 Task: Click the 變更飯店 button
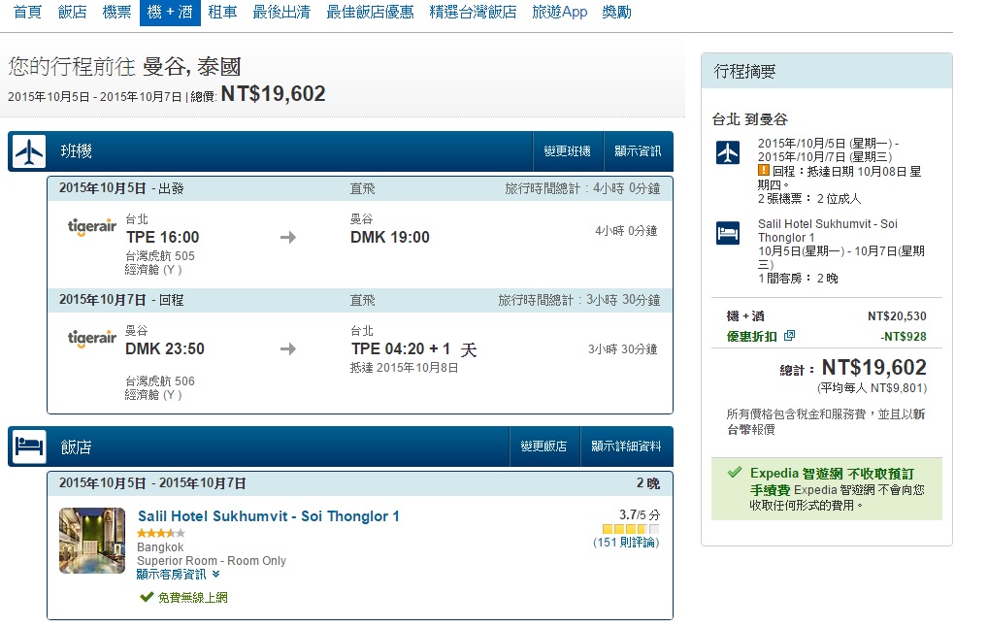[543, 446]
